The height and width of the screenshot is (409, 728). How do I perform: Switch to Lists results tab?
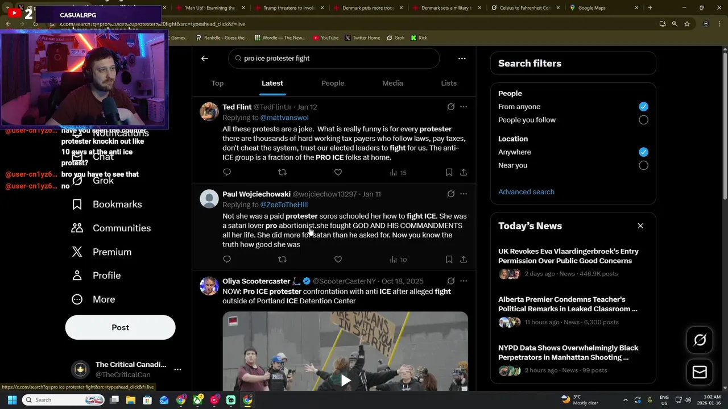point(449,83)
